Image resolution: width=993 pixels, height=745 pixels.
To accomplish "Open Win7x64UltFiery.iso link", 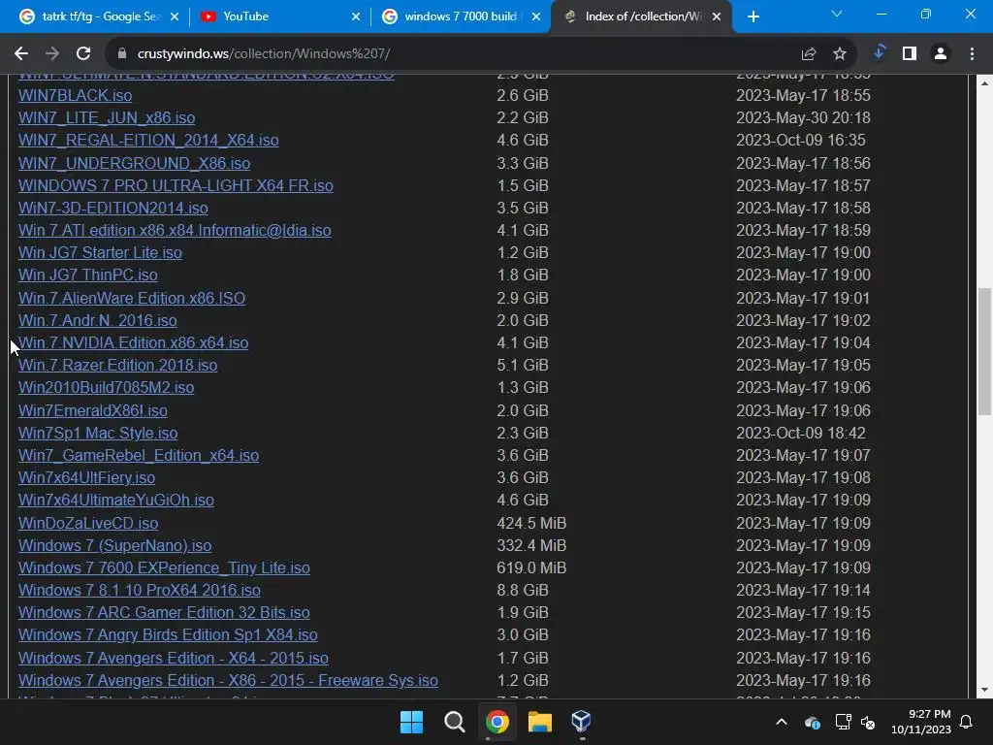I will (x=86, y=477).
